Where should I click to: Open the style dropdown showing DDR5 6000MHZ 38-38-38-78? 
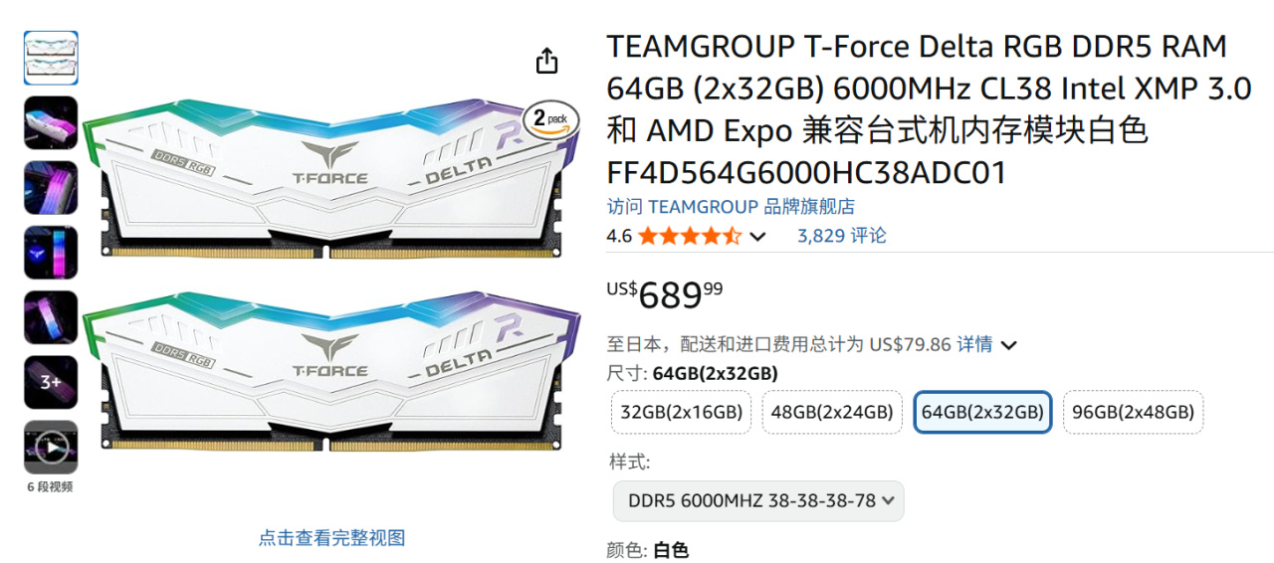coord(758,500)
